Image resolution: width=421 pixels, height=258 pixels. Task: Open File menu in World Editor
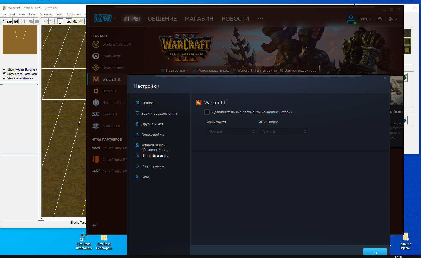pos(4,14)
